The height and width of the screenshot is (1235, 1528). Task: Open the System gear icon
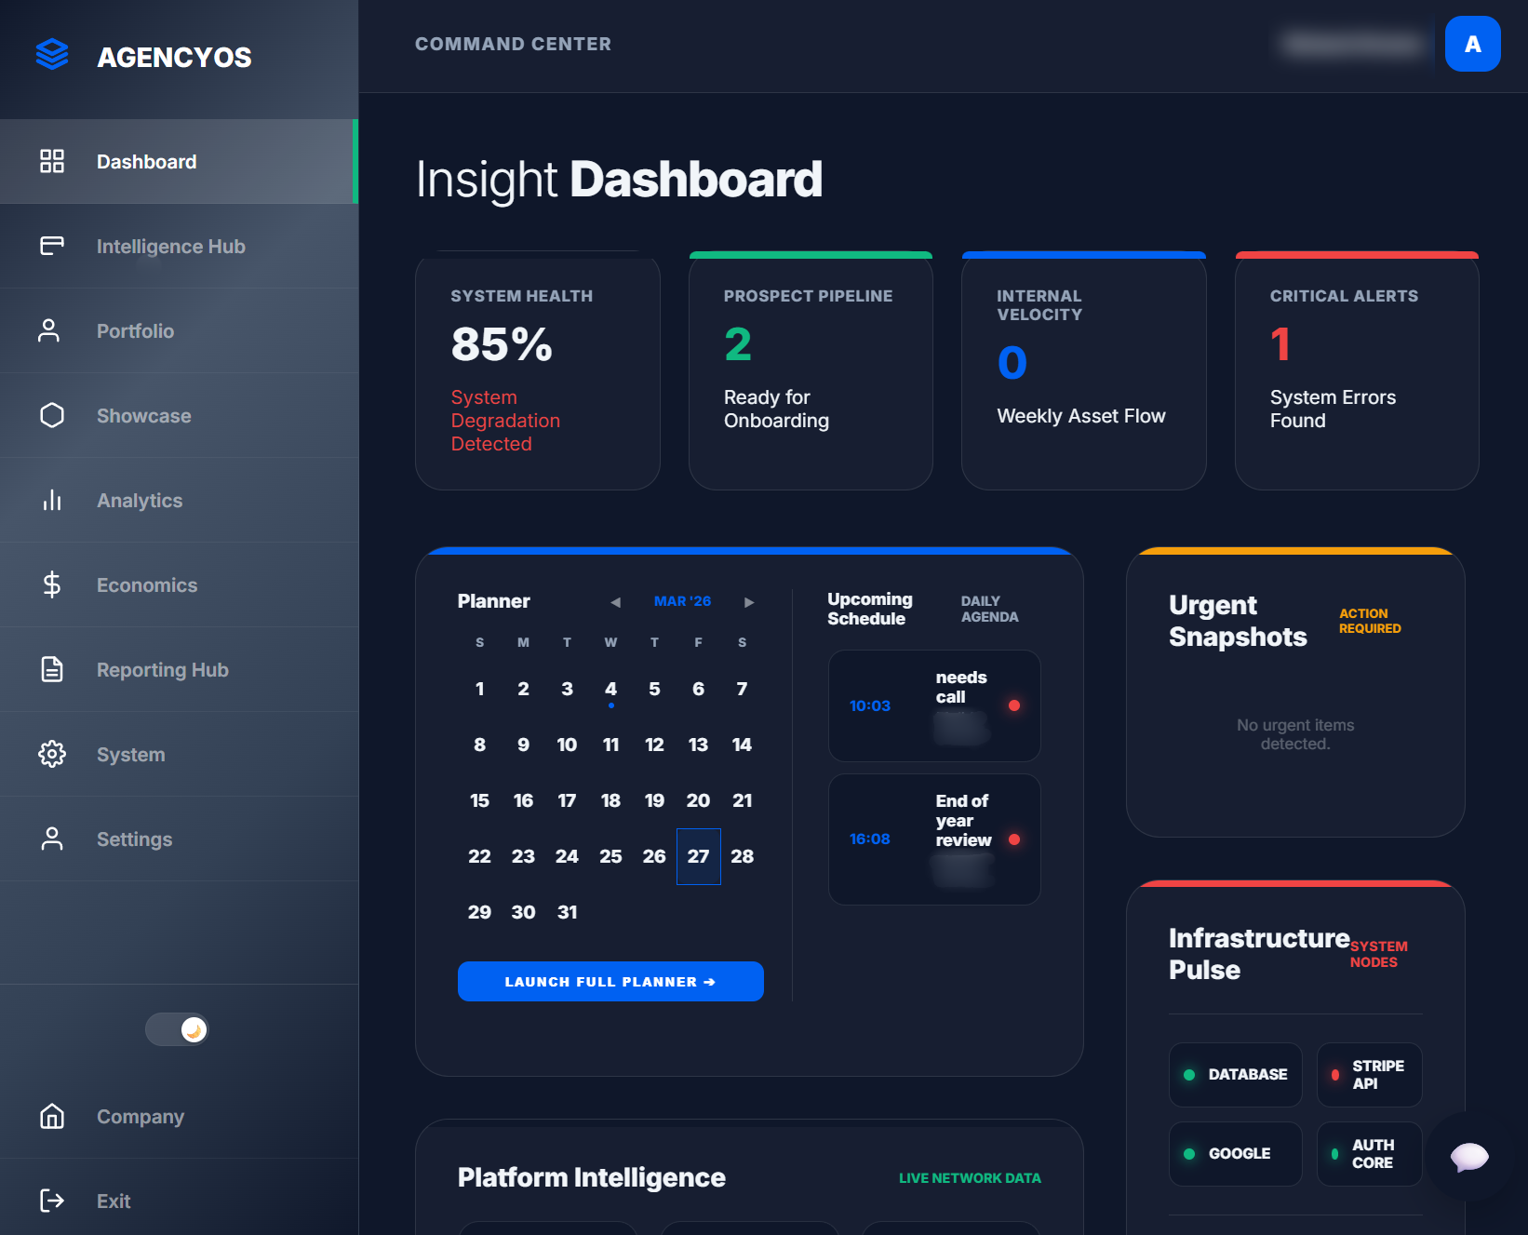point(52,754)
